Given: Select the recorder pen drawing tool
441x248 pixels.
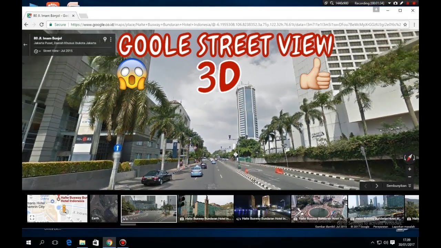Looking at the screenshot, I should click(401, 3).
